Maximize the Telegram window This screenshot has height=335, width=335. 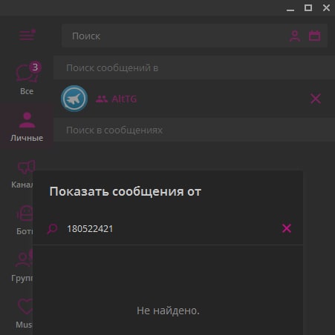pos(308,8)
